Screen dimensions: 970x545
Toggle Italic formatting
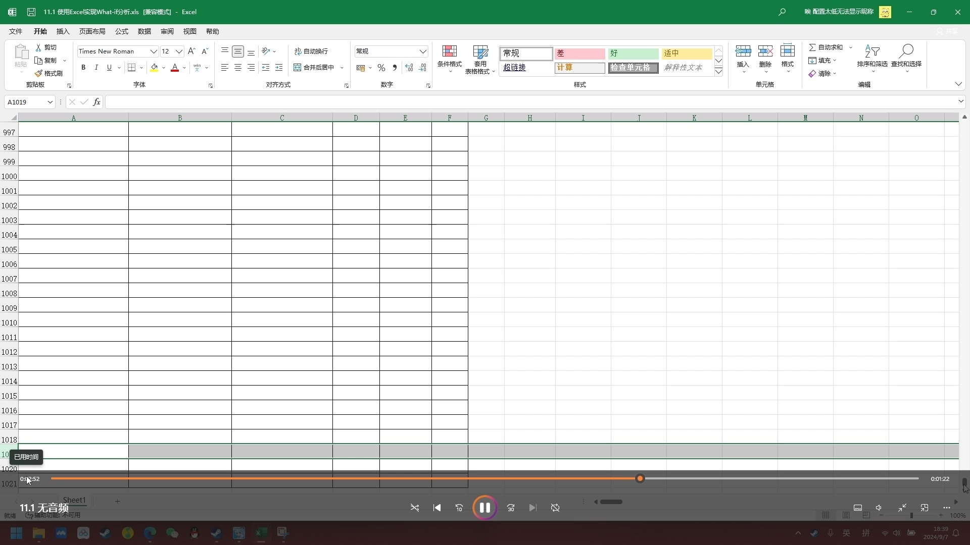click(x=96, y=68)
